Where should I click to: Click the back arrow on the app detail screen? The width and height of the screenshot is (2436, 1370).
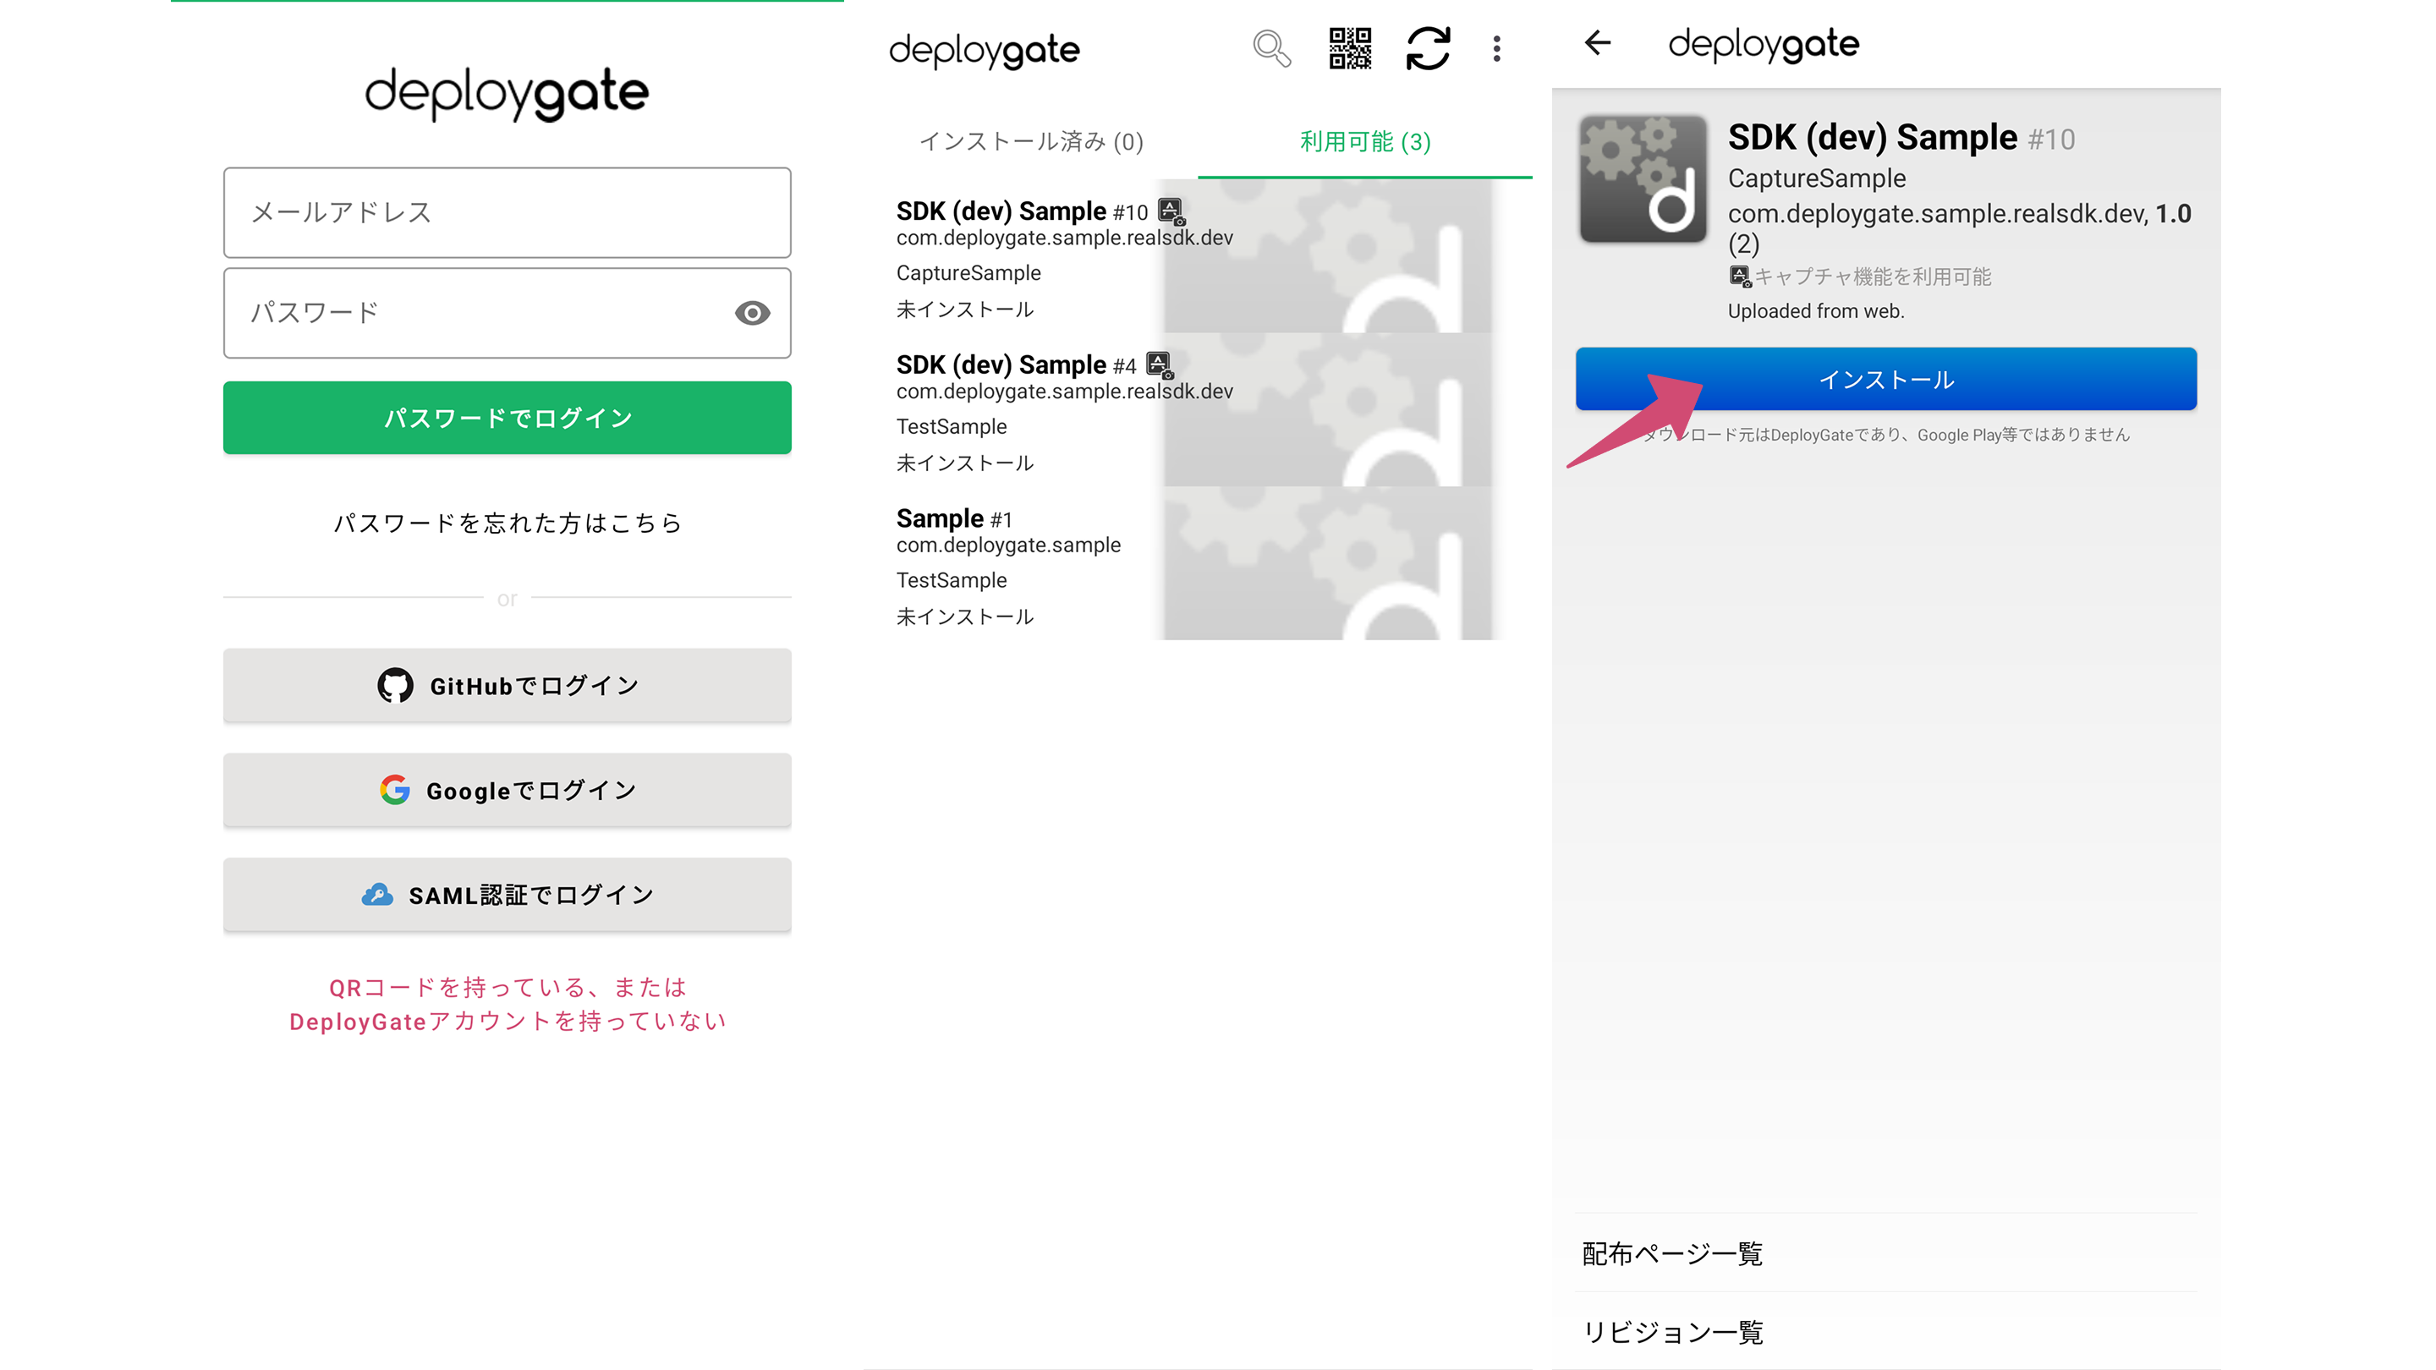[x=1597, y=42]
